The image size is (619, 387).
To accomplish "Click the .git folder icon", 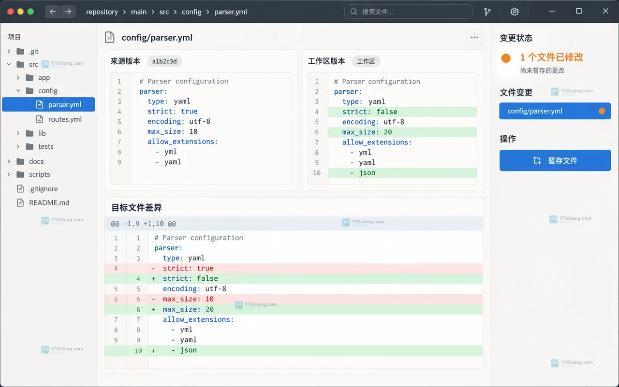I will tap(20, 51).
